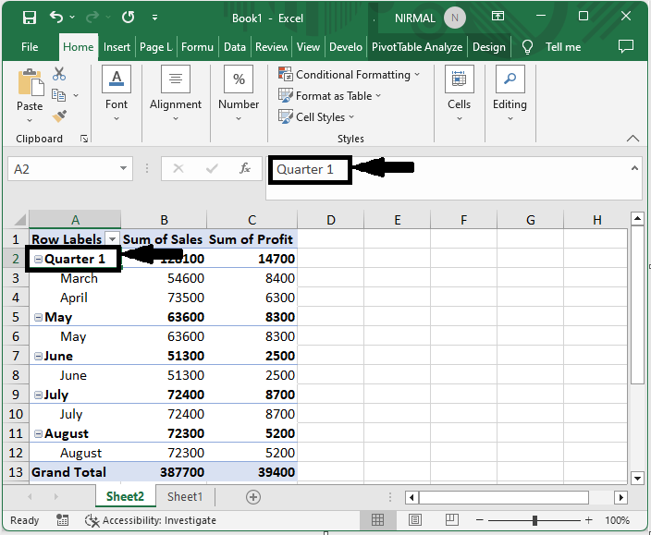Open the Design tab
The width and height of the screenshot is (651, 535).
(x=488, y=47)
